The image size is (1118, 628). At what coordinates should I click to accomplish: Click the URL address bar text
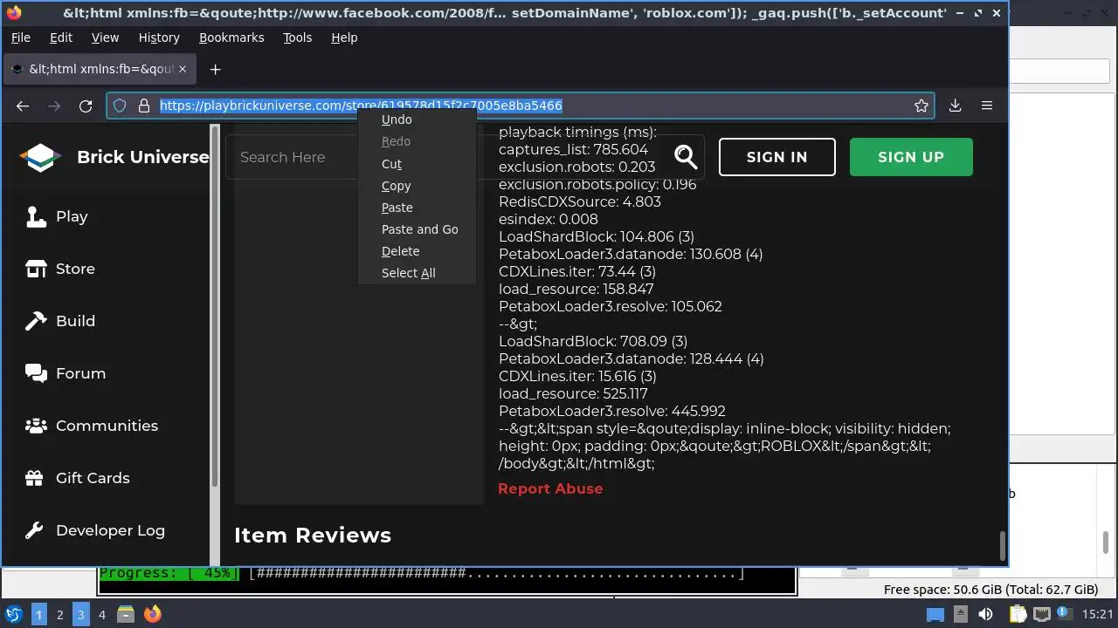(x=361, y=106)
